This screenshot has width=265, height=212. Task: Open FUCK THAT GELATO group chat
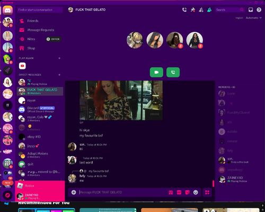click(x=40, y=91)
